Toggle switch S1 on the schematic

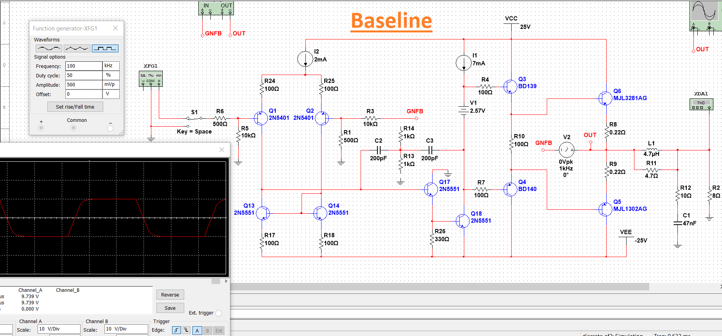tap(194, 118)
